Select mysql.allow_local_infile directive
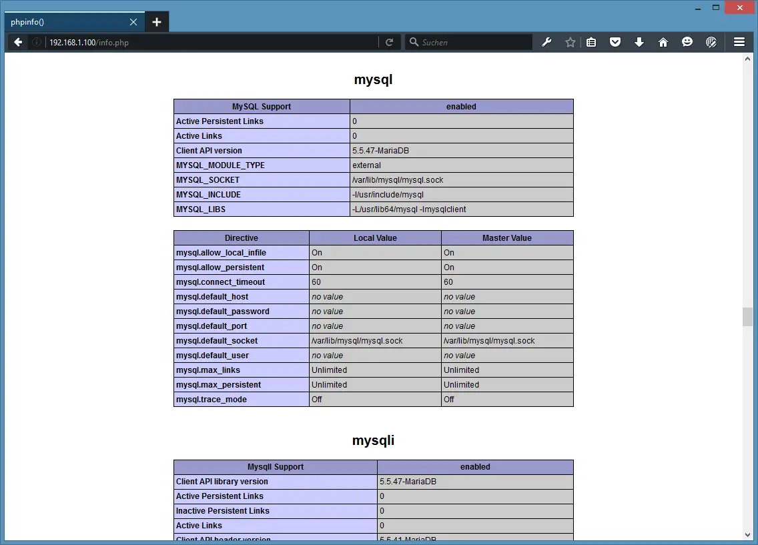 (x=221, y=253)
